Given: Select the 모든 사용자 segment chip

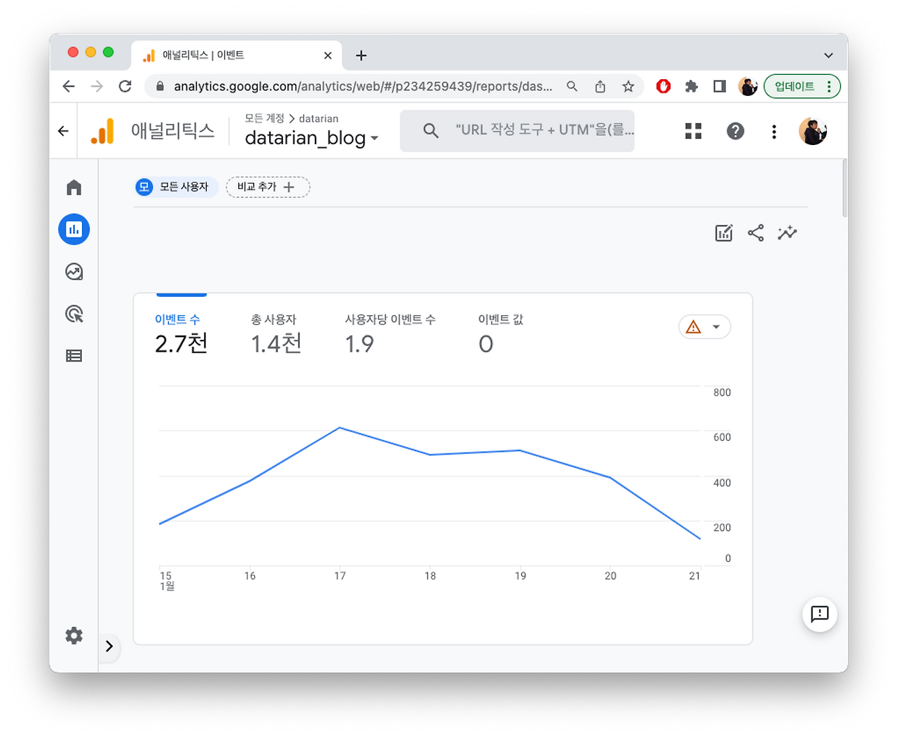Looking at the screenshot, I should [x=176, y=187].
